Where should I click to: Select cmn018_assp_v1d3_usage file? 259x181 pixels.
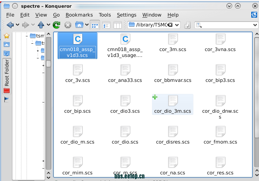[x=125, y=46]
